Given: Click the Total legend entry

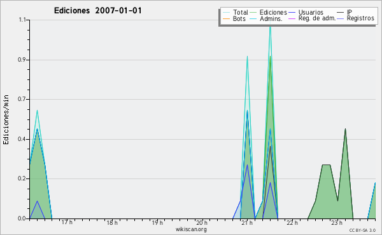Looking at the screenshot, I should tap(236, 12).
